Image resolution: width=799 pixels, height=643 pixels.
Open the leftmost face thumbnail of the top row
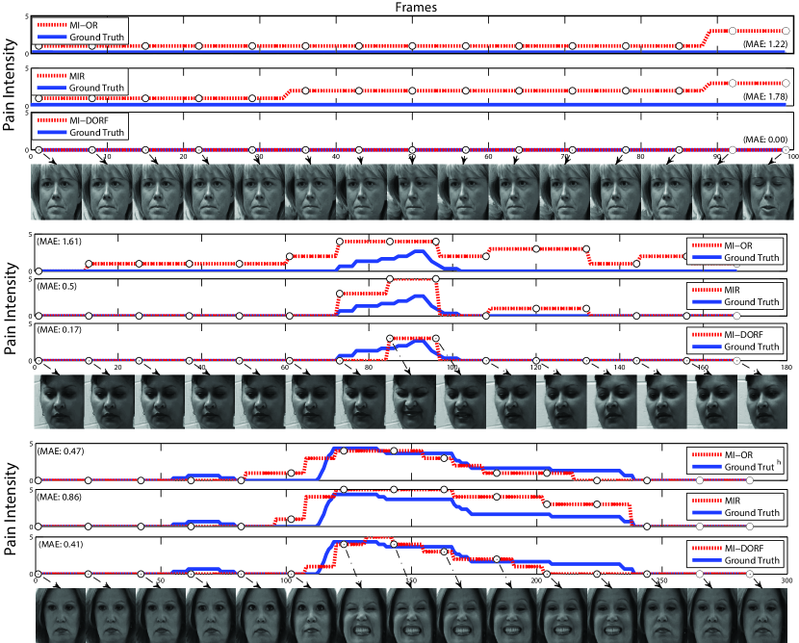pyautogui.click(x=57, y=193)
